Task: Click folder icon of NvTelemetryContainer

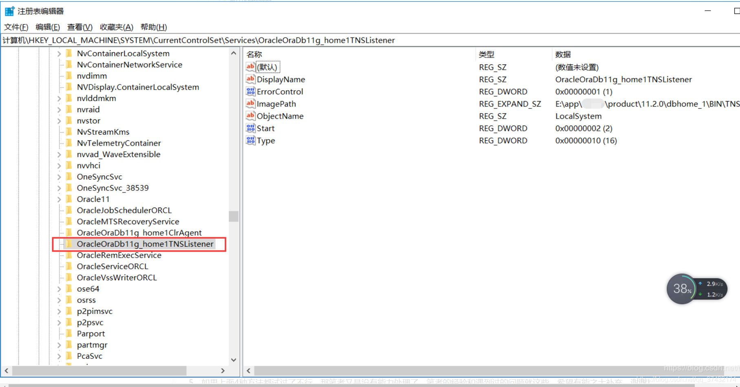Action: [x=69, y=143]
